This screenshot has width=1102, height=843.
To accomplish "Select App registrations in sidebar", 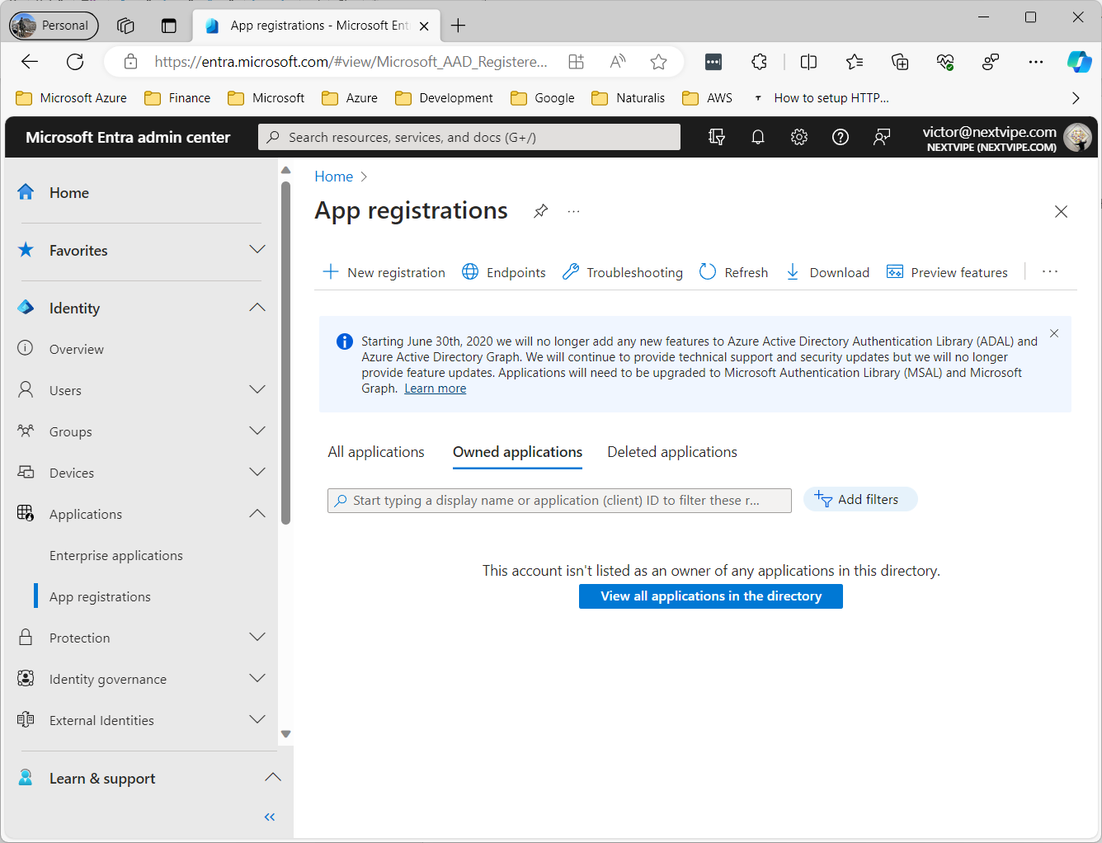I will (100, 596).
